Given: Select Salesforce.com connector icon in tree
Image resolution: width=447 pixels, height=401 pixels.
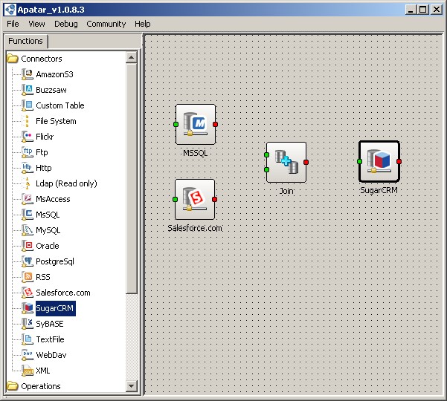Looking at the screenshot, I should pos(28,293).
